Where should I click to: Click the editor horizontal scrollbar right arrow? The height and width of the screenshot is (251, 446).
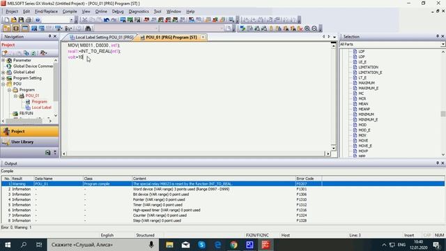point(328,153)
